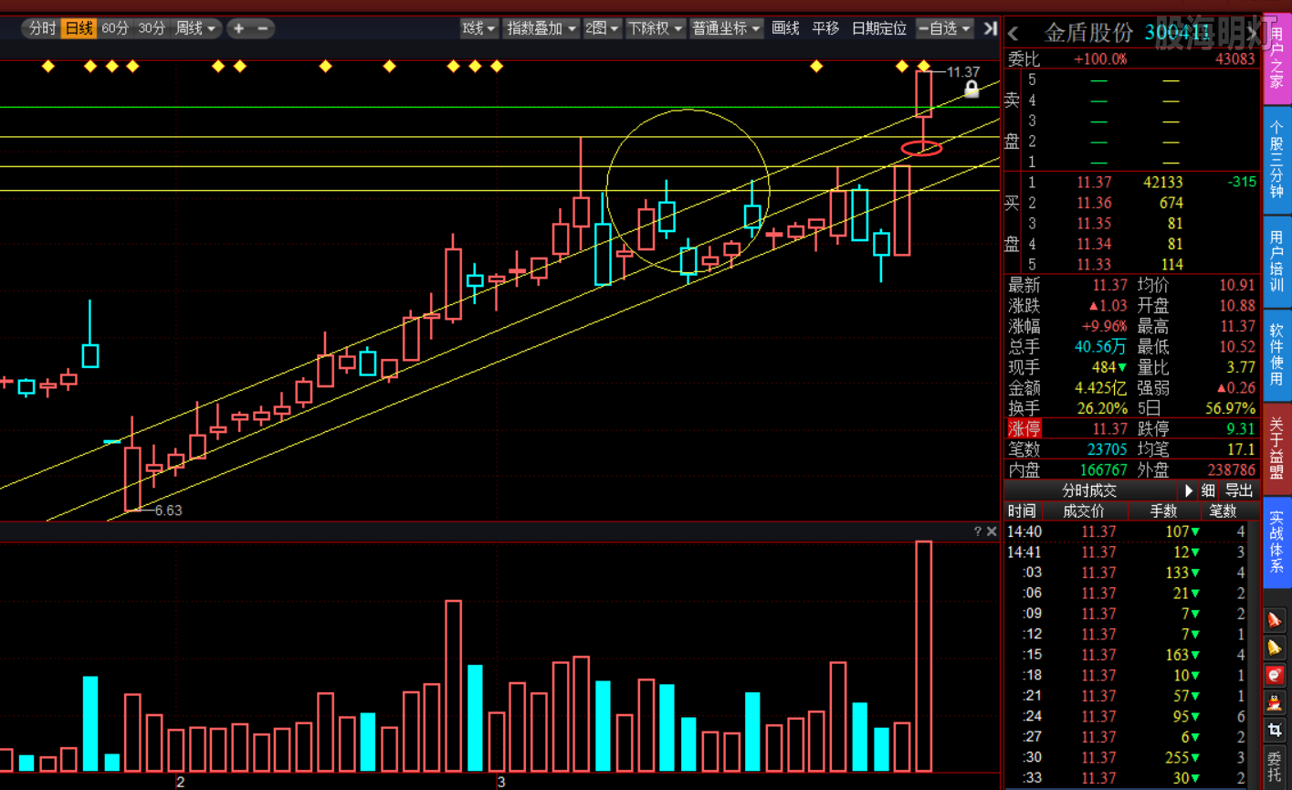
Task: Click the 换手 26.20% value
Action: point(1102,408)
